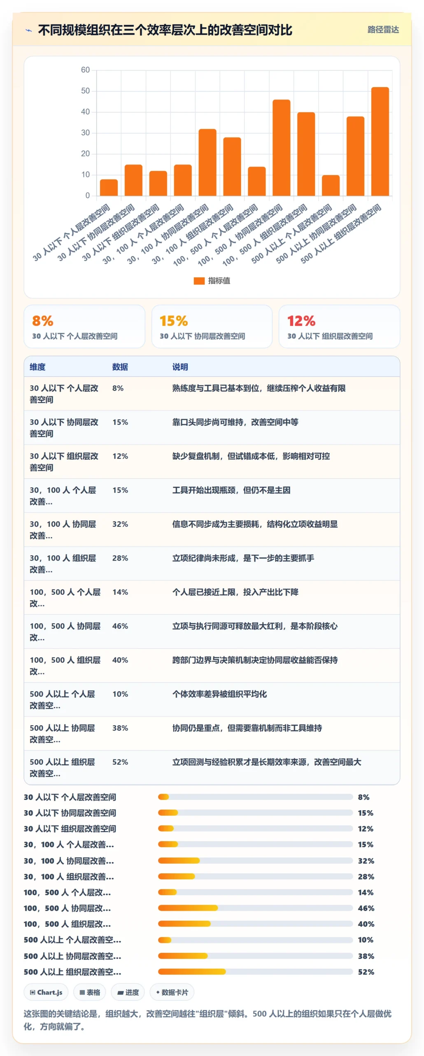Click progress list label 30, 100 人 个人层改善
Image resolution: width=424 pixels, height=1056 pixels.
pos(69,844)
